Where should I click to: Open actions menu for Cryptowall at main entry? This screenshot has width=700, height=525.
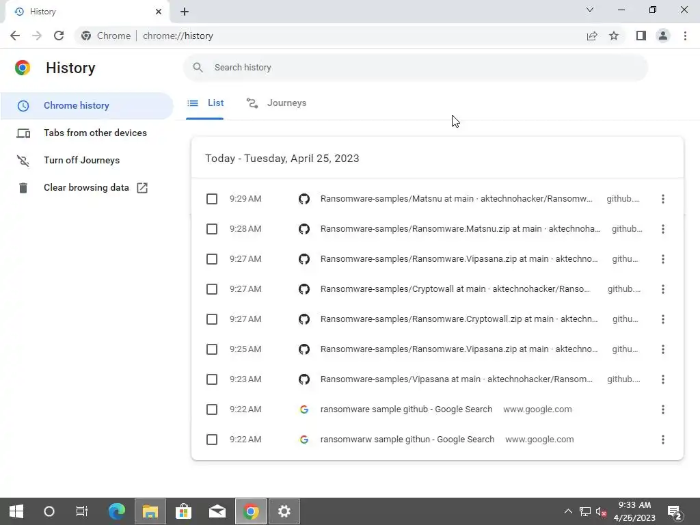point(662,289)
